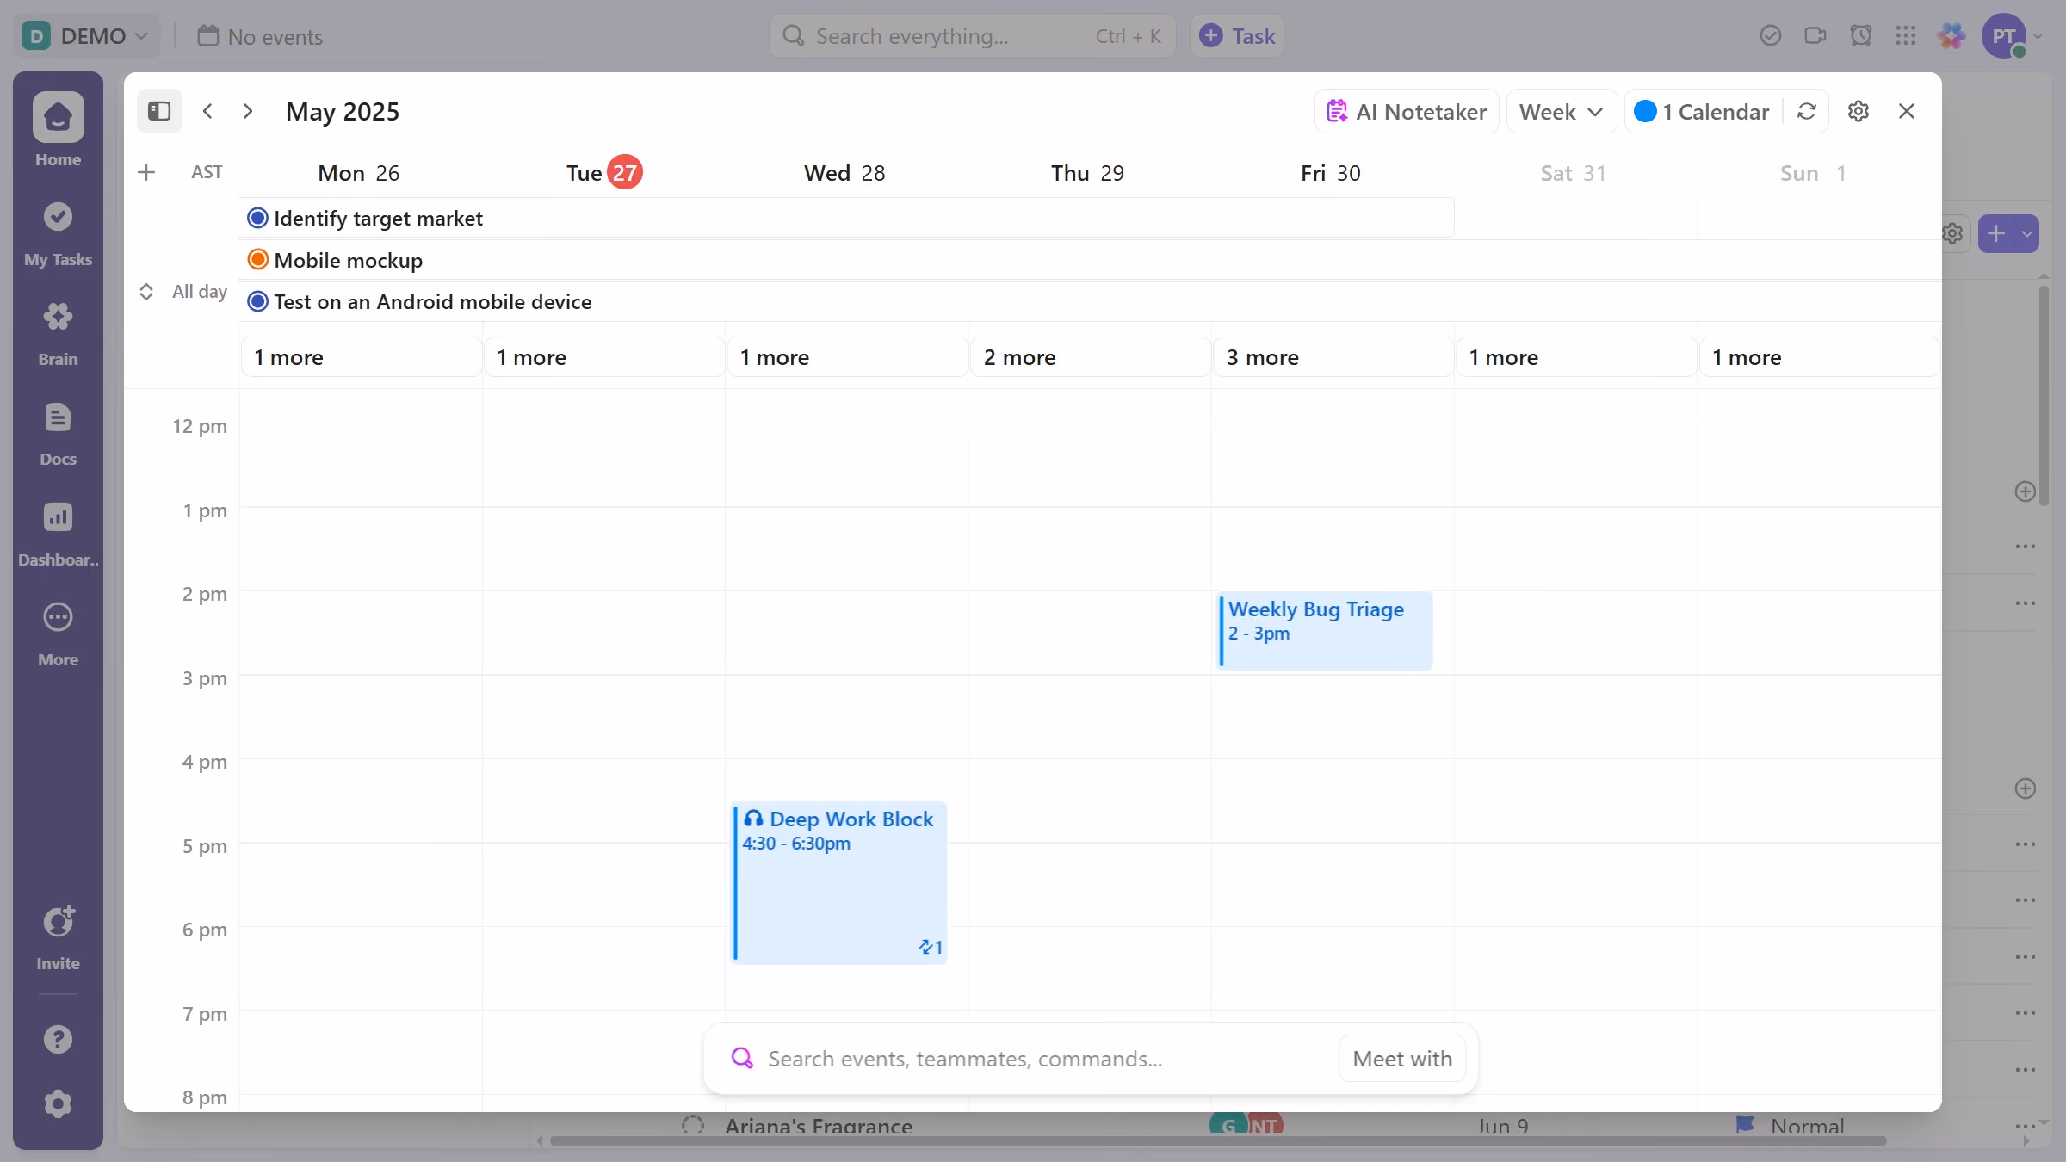The width and height of the screenshot is (2066, 1162).
Task: Toggle status circle of Mobile mockup
Action: [257, 259]
